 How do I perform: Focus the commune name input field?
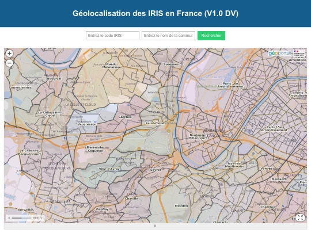[x=168, y=36]
